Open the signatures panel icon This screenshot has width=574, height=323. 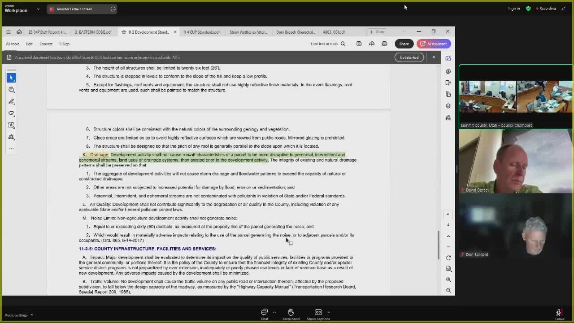(x=448, y=118)
